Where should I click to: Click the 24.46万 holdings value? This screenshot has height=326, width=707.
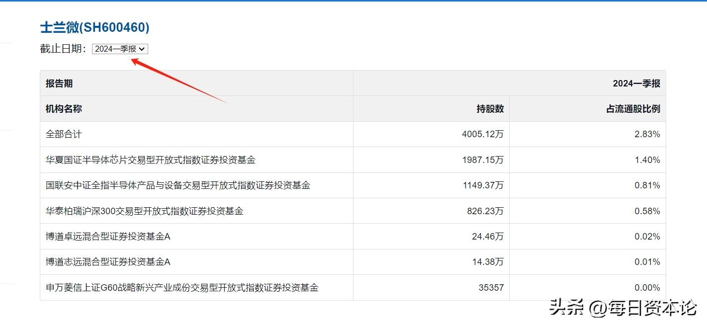(488, 237)
